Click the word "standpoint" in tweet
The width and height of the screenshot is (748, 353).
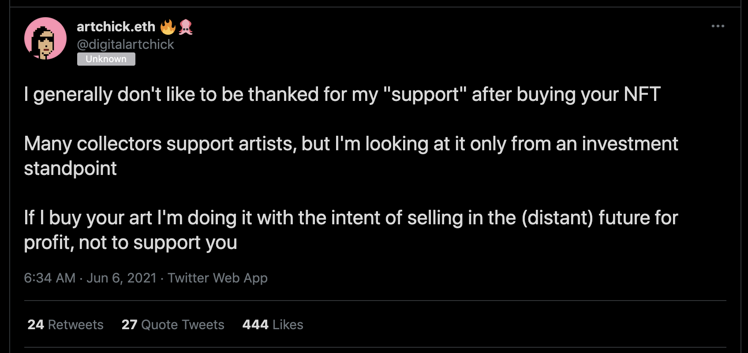[70, 169]
